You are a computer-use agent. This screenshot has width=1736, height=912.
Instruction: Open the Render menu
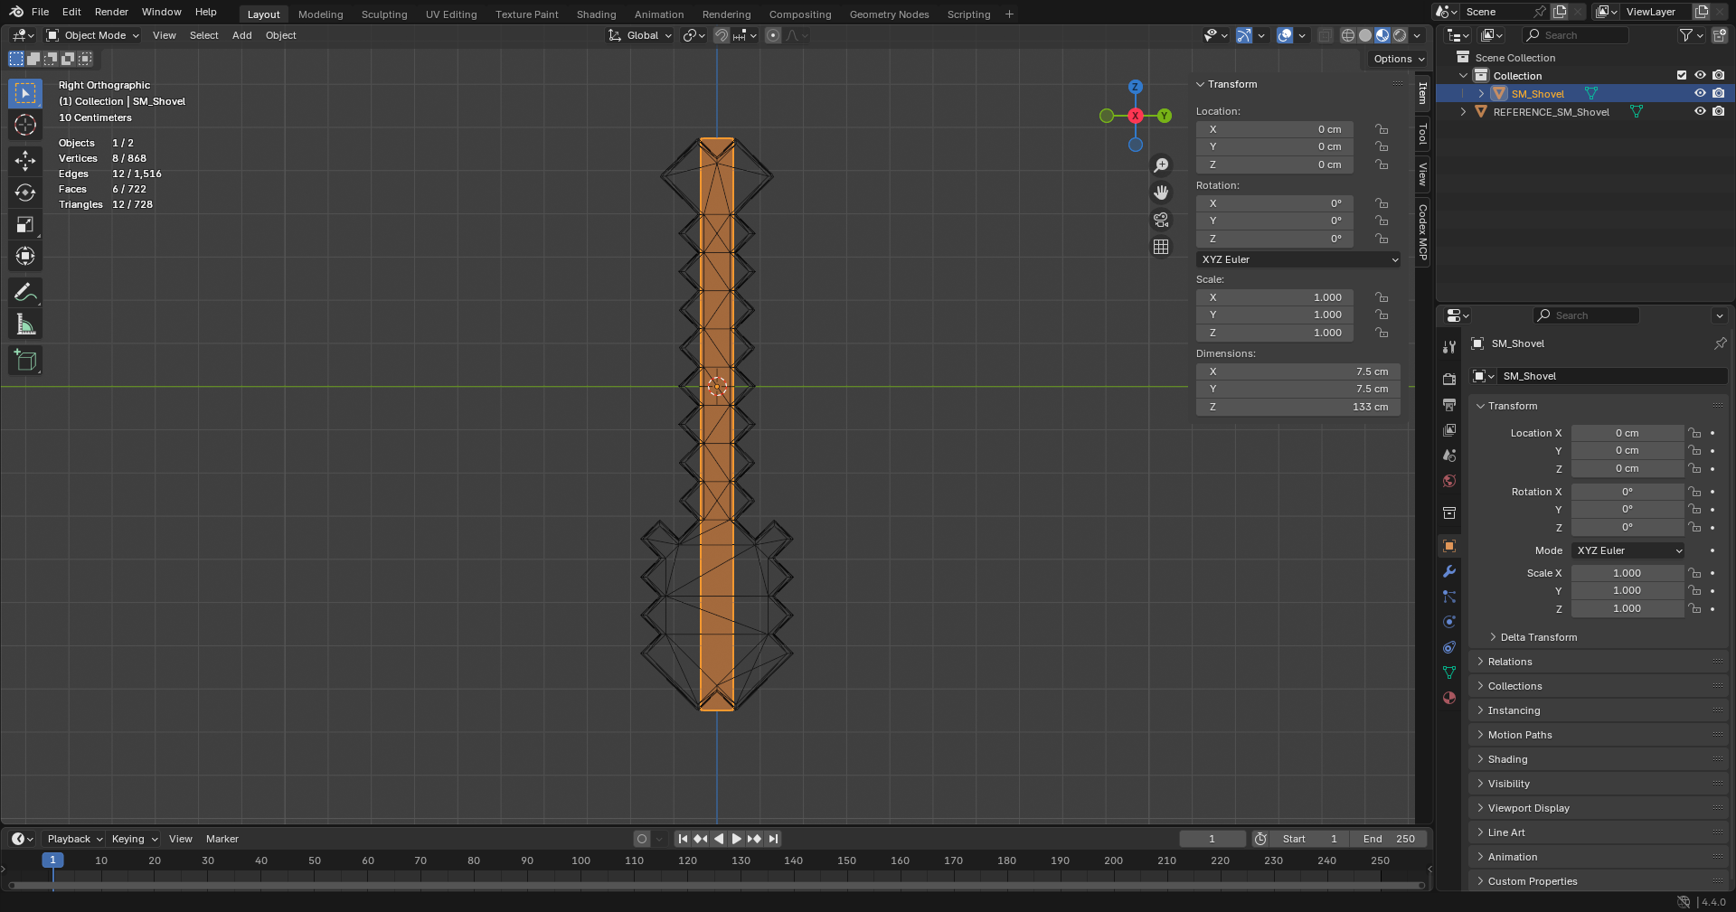[111, 12]
